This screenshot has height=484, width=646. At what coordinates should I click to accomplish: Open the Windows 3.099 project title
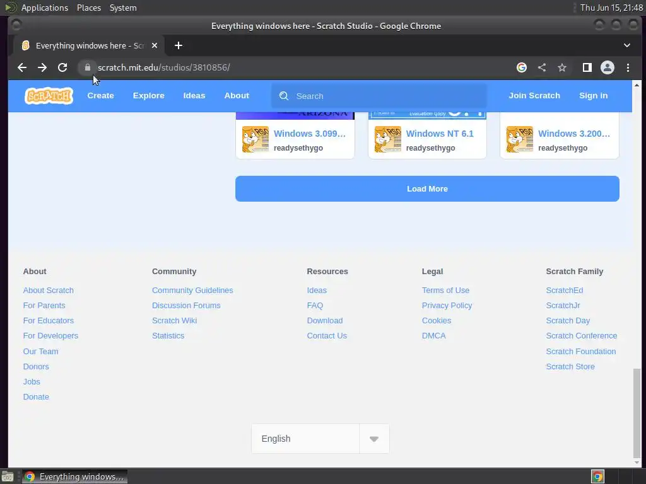click(x=309, y=134)
